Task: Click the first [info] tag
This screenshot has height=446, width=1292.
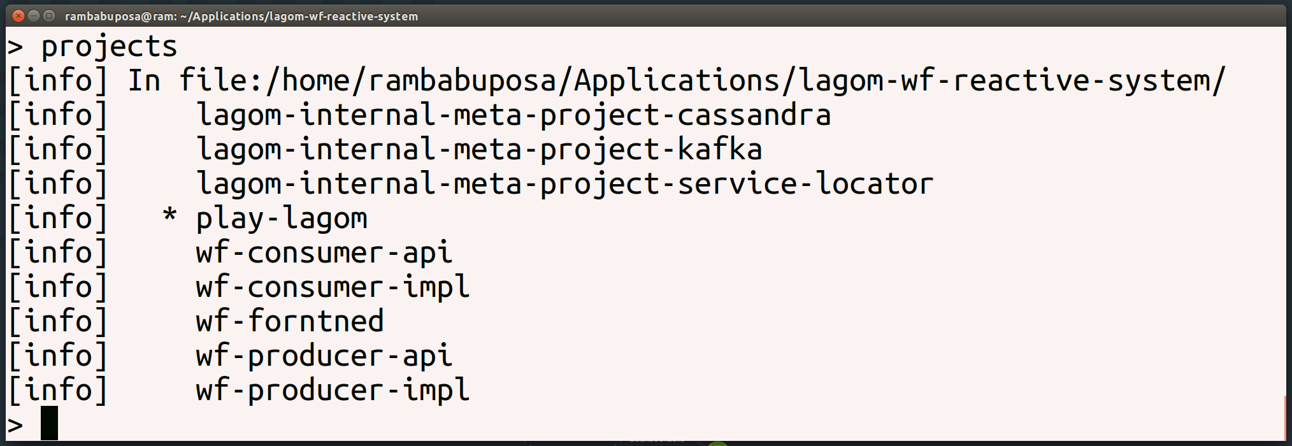Action: click(x=58, y=81)
